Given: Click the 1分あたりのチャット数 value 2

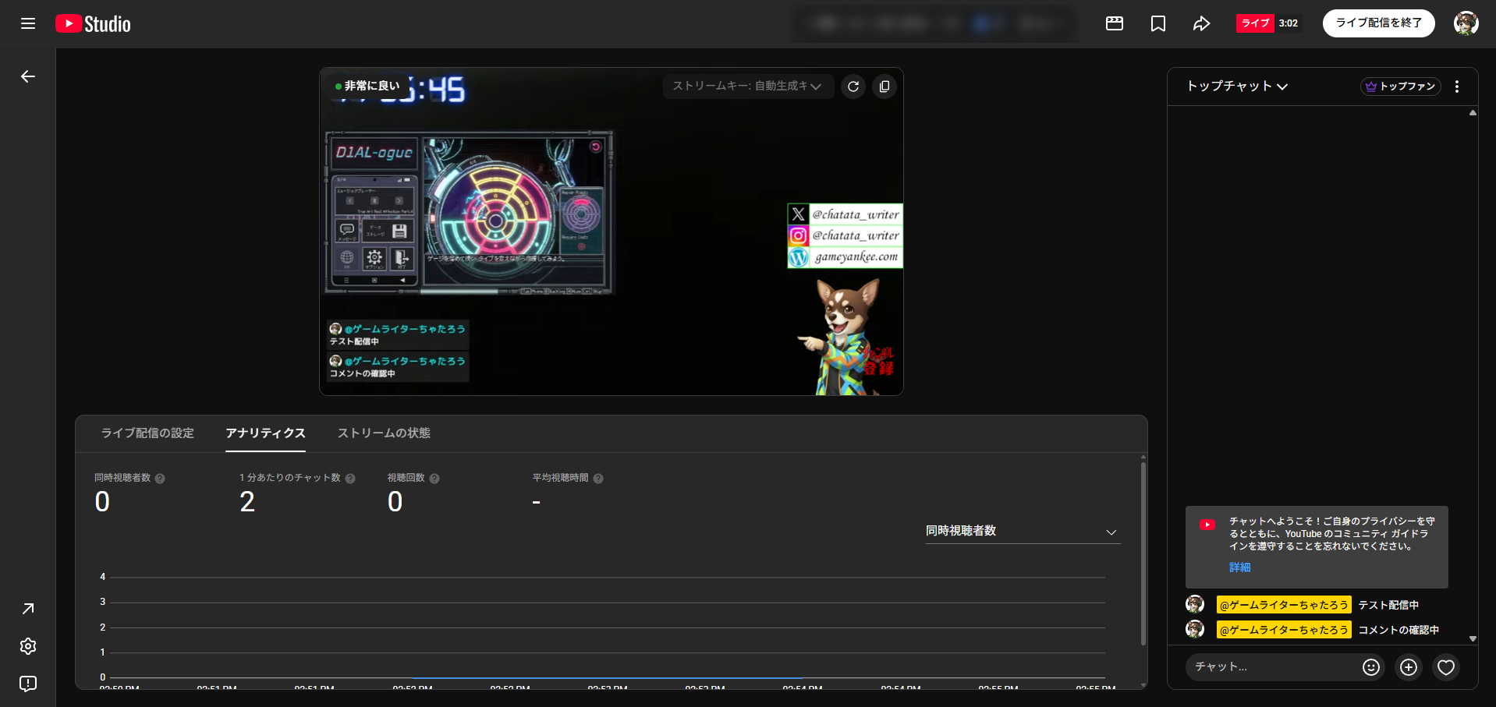Looking at the screenshot, I should (x=247, y=502).
